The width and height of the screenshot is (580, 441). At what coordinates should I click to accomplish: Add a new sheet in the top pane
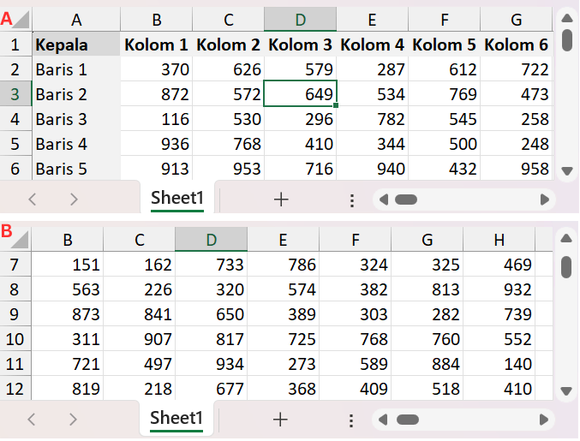tap(280, 200)
